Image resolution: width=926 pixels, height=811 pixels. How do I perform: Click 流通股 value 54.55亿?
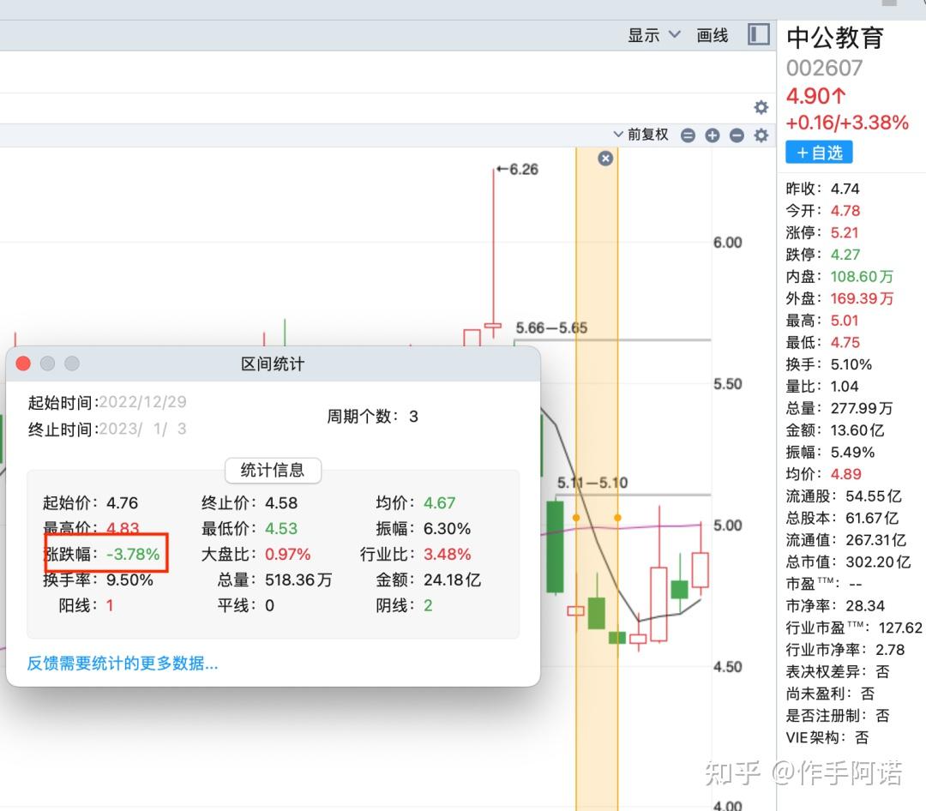pyautogui.click(x=874, y=496)
